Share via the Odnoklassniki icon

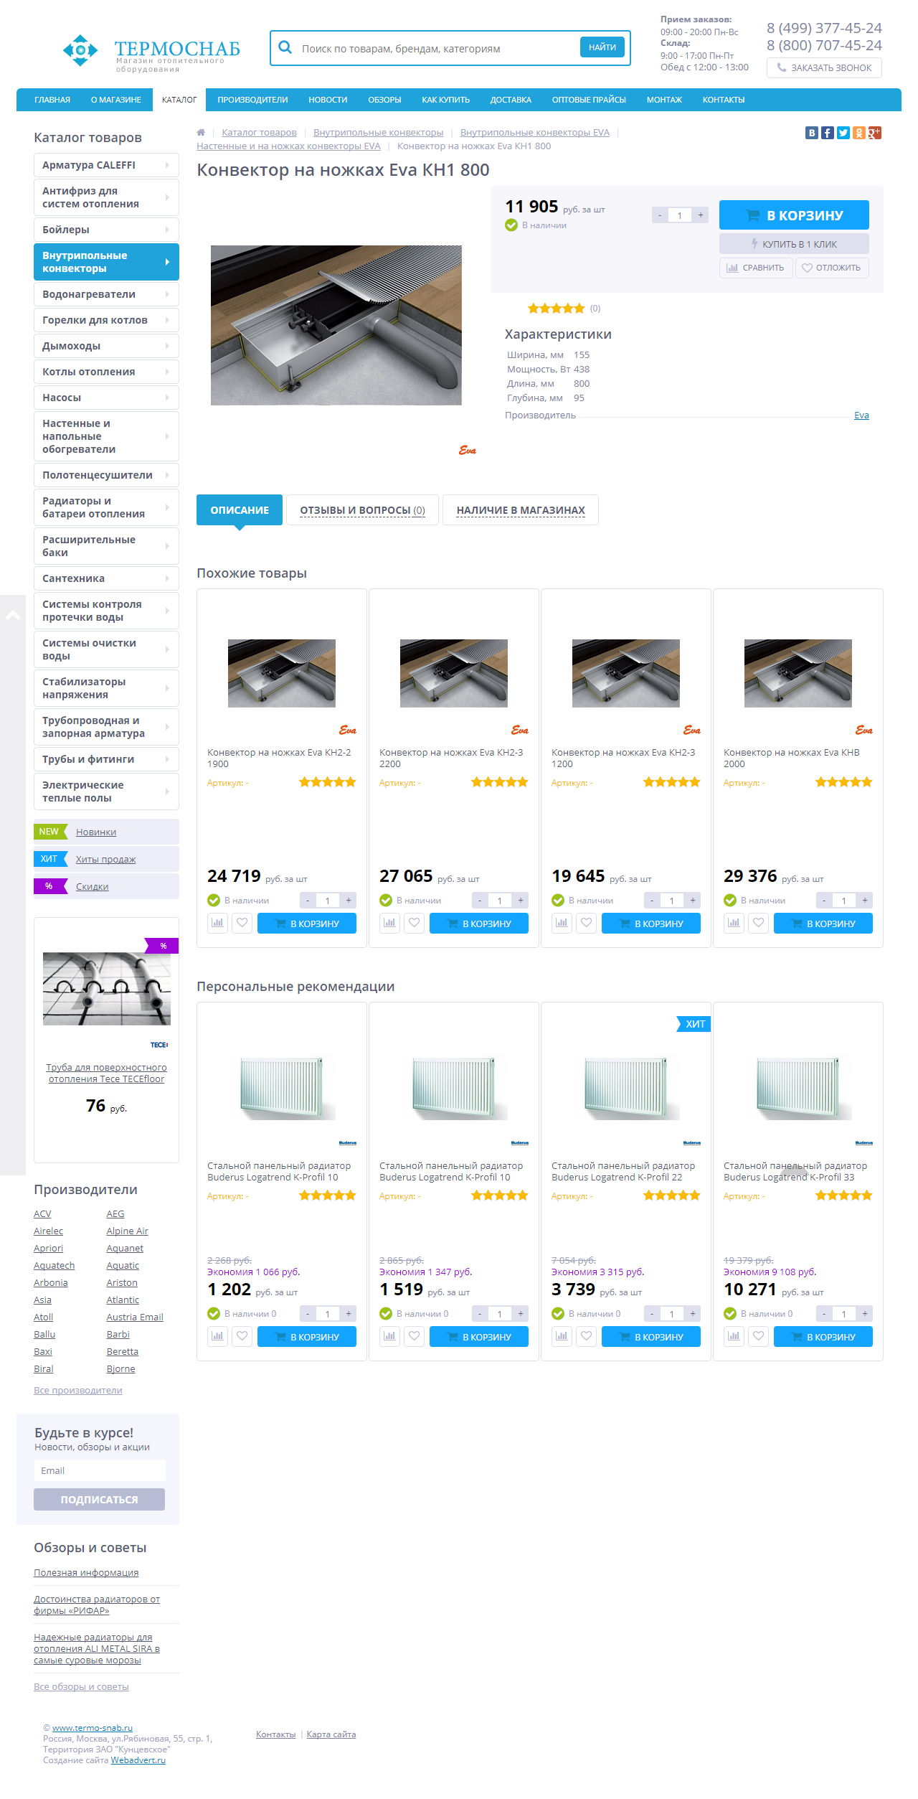click(858, 133)
